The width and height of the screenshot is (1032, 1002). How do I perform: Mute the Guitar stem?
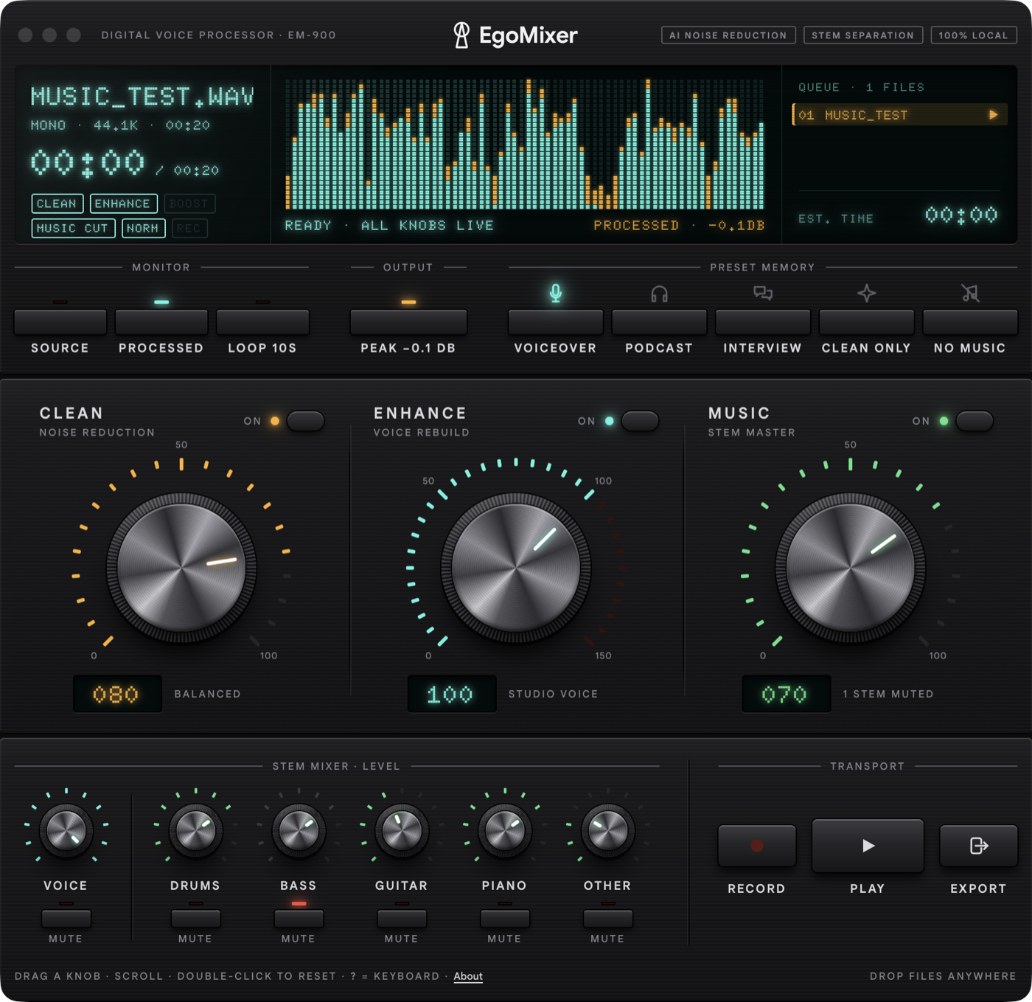click(x=402, y=919)
